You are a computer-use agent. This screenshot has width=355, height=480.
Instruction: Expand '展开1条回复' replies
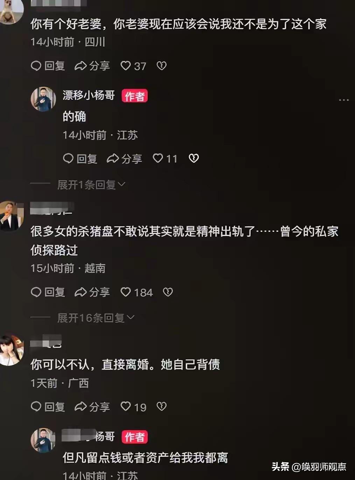point(91,184)
